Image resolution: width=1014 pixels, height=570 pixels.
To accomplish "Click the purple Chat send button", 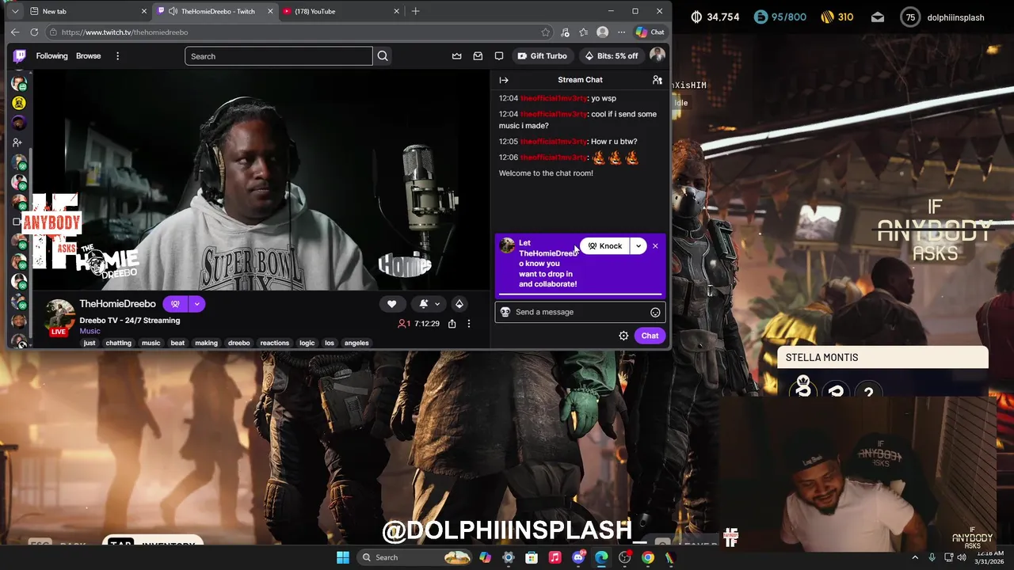I will tap(650, 336).
